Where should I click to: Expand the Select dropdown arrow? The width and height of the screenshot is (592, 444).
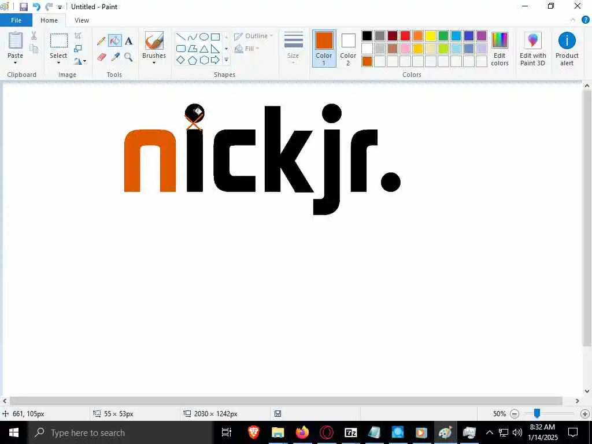click(x=58, y=62)
